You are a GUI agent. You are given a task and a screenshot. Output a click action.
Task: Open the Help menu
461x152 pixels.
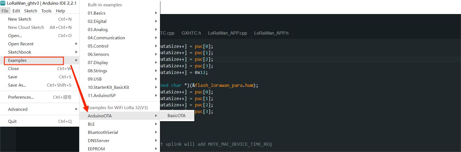pos(60,11)
